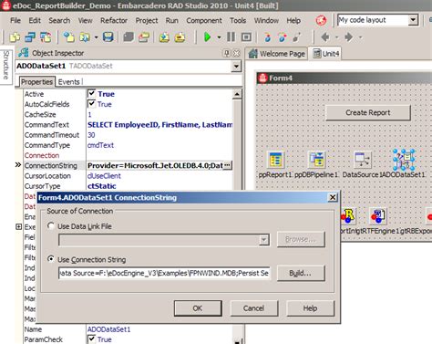
Task: Click OK in ConnectionString dialog
Action: [x=198, y=308]
